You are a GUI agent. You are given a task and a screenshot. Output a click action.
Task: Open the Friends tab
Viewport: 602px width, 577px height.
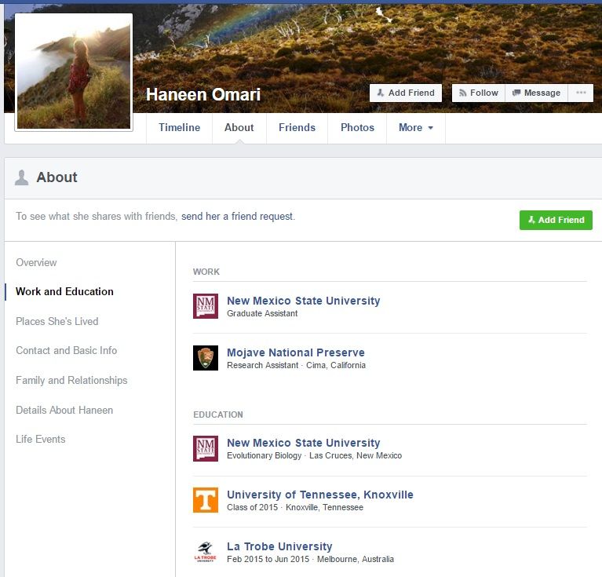click(x=297, y=127)
